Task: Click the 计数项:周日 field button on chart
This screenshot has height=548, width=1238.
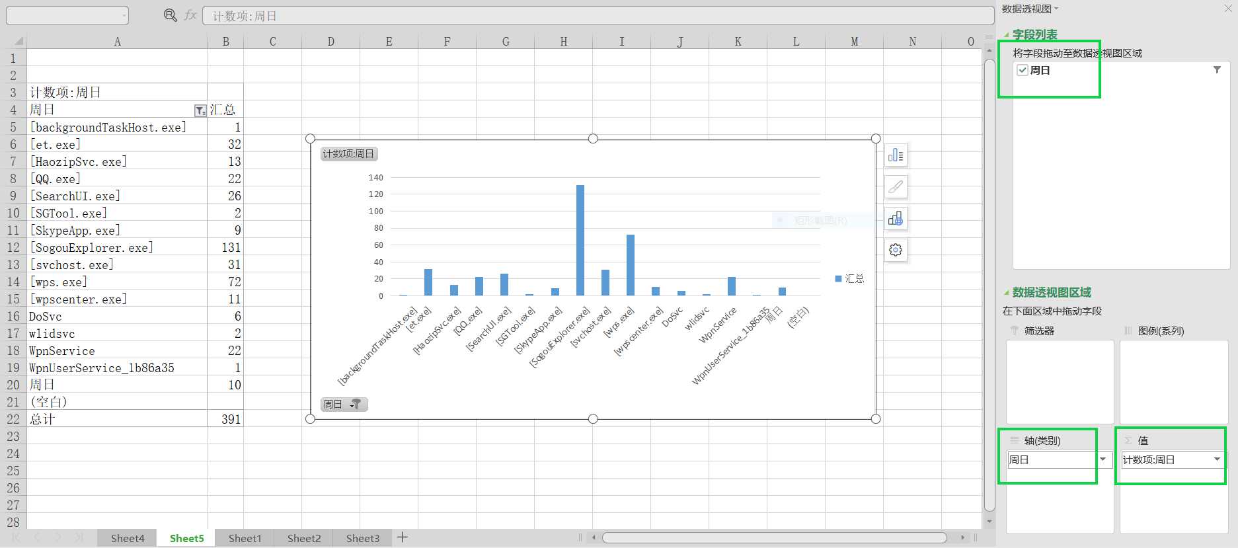Action: click(x=348, y=154)
